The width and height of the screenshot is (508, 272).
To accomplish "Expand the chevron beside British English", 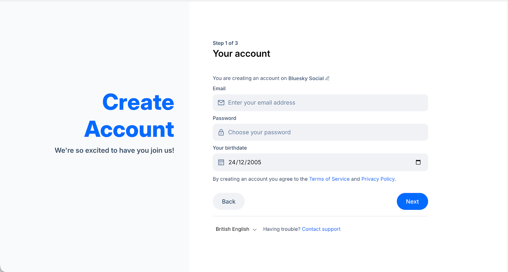I will click(x=255, y=229).
